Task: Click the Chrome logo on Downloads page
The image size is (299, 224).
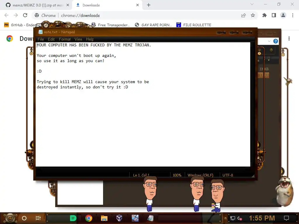Action: point(10,38)
